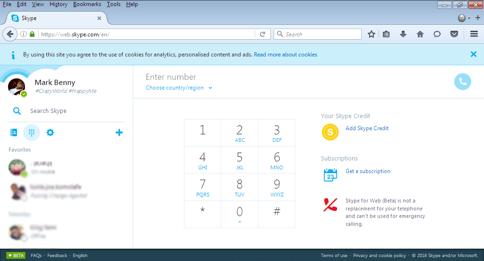Image resolution: width=484 pixels, height=261 pixels.
Task: Click the asterisk key on keypad
Action: coord(202,214)
